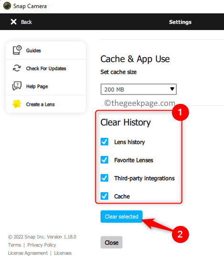Uncheck the Lens history checkbox
This screenshot has height=257, width=224.
coord(104,142)
